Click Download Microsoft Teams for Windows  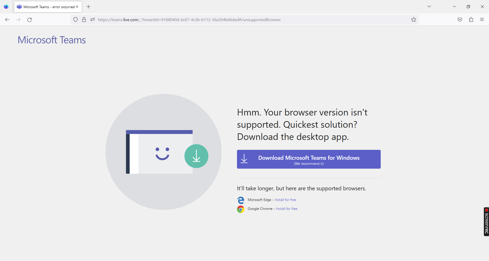click(x=309, y=159)
